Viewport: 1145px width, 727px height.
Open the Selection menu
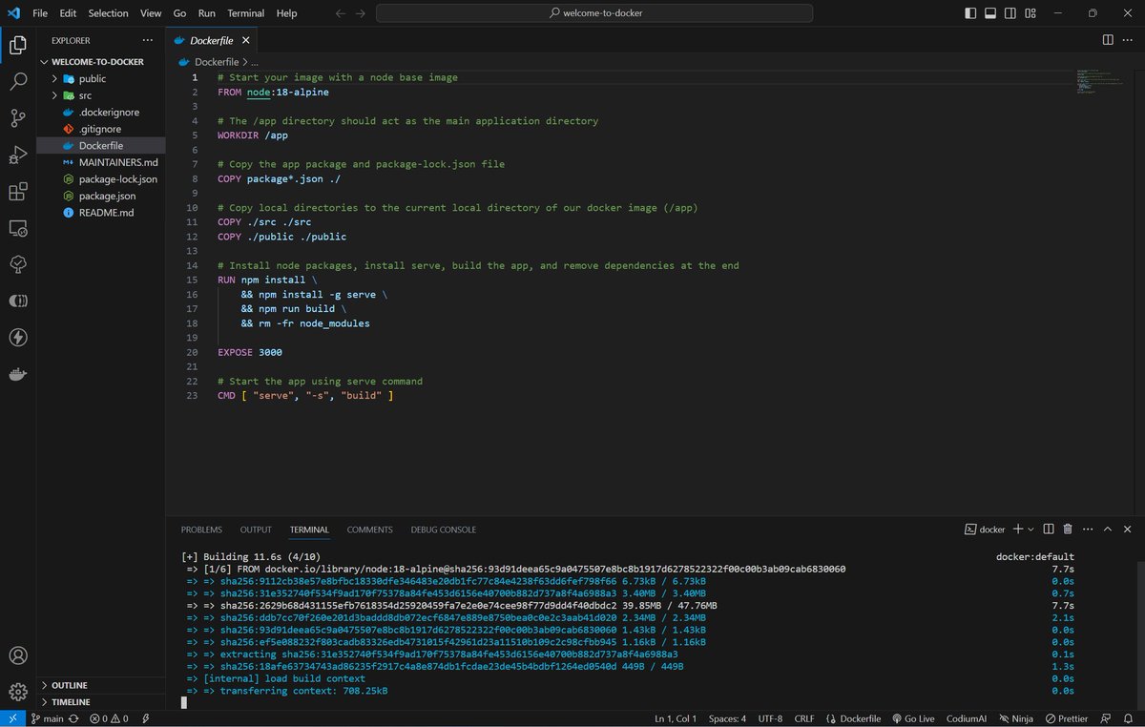108,13
